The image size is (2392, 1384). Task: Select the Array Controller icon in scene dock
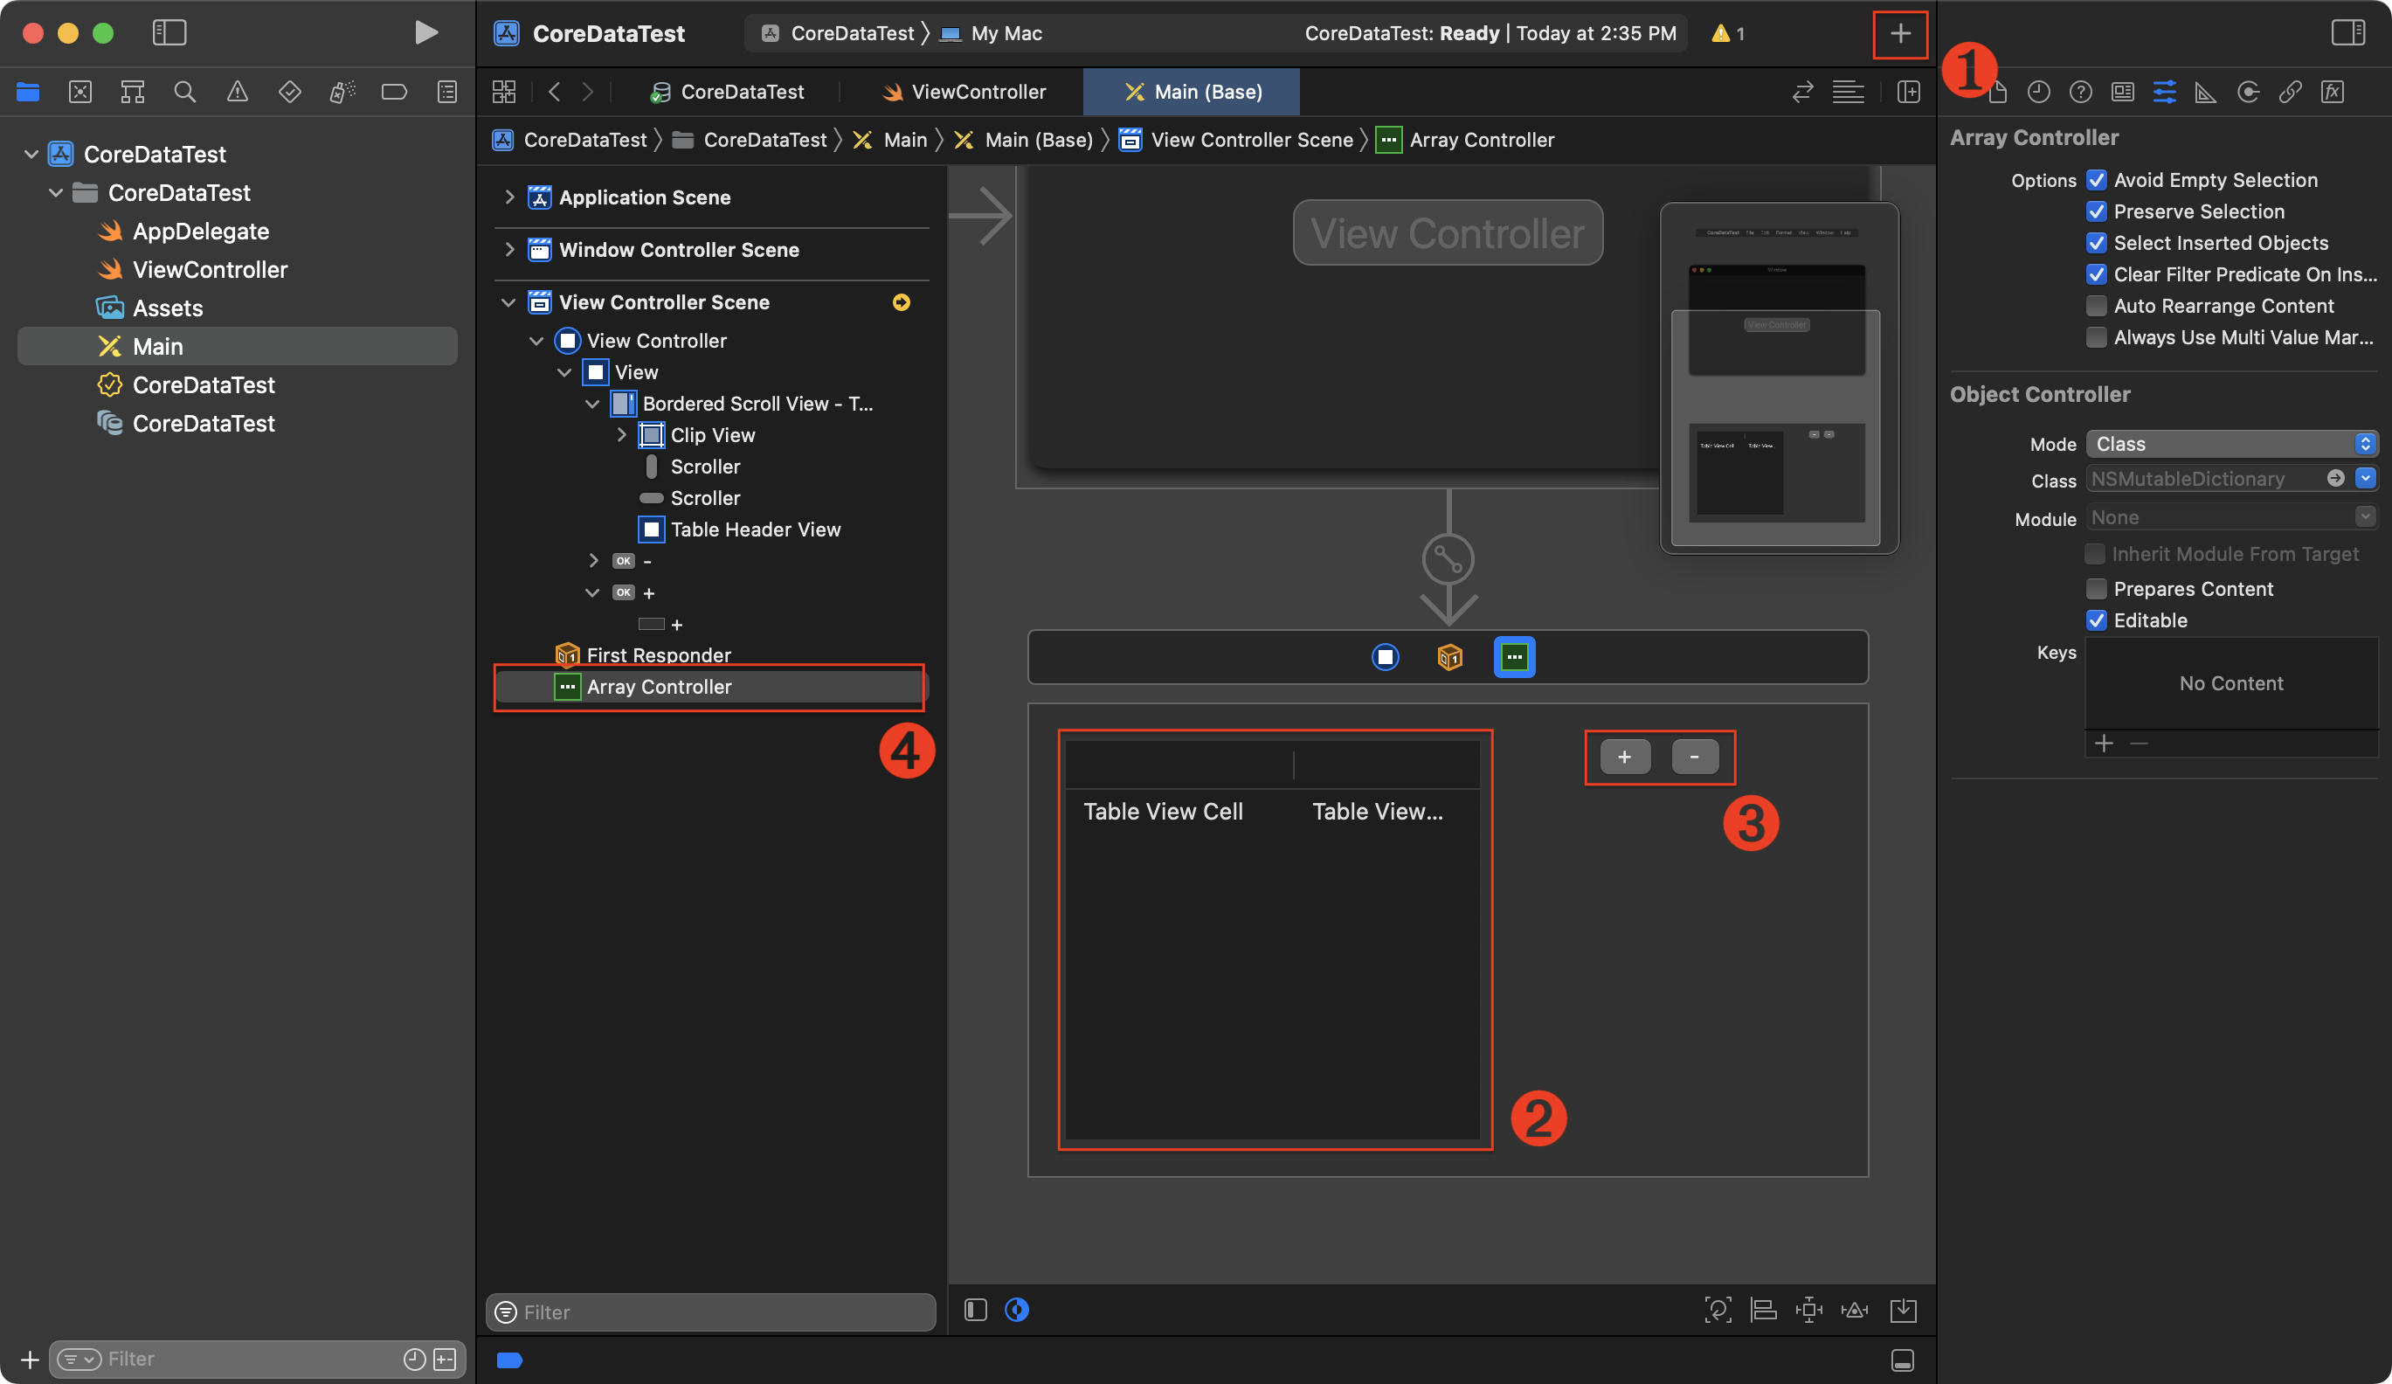(1514, 657)
